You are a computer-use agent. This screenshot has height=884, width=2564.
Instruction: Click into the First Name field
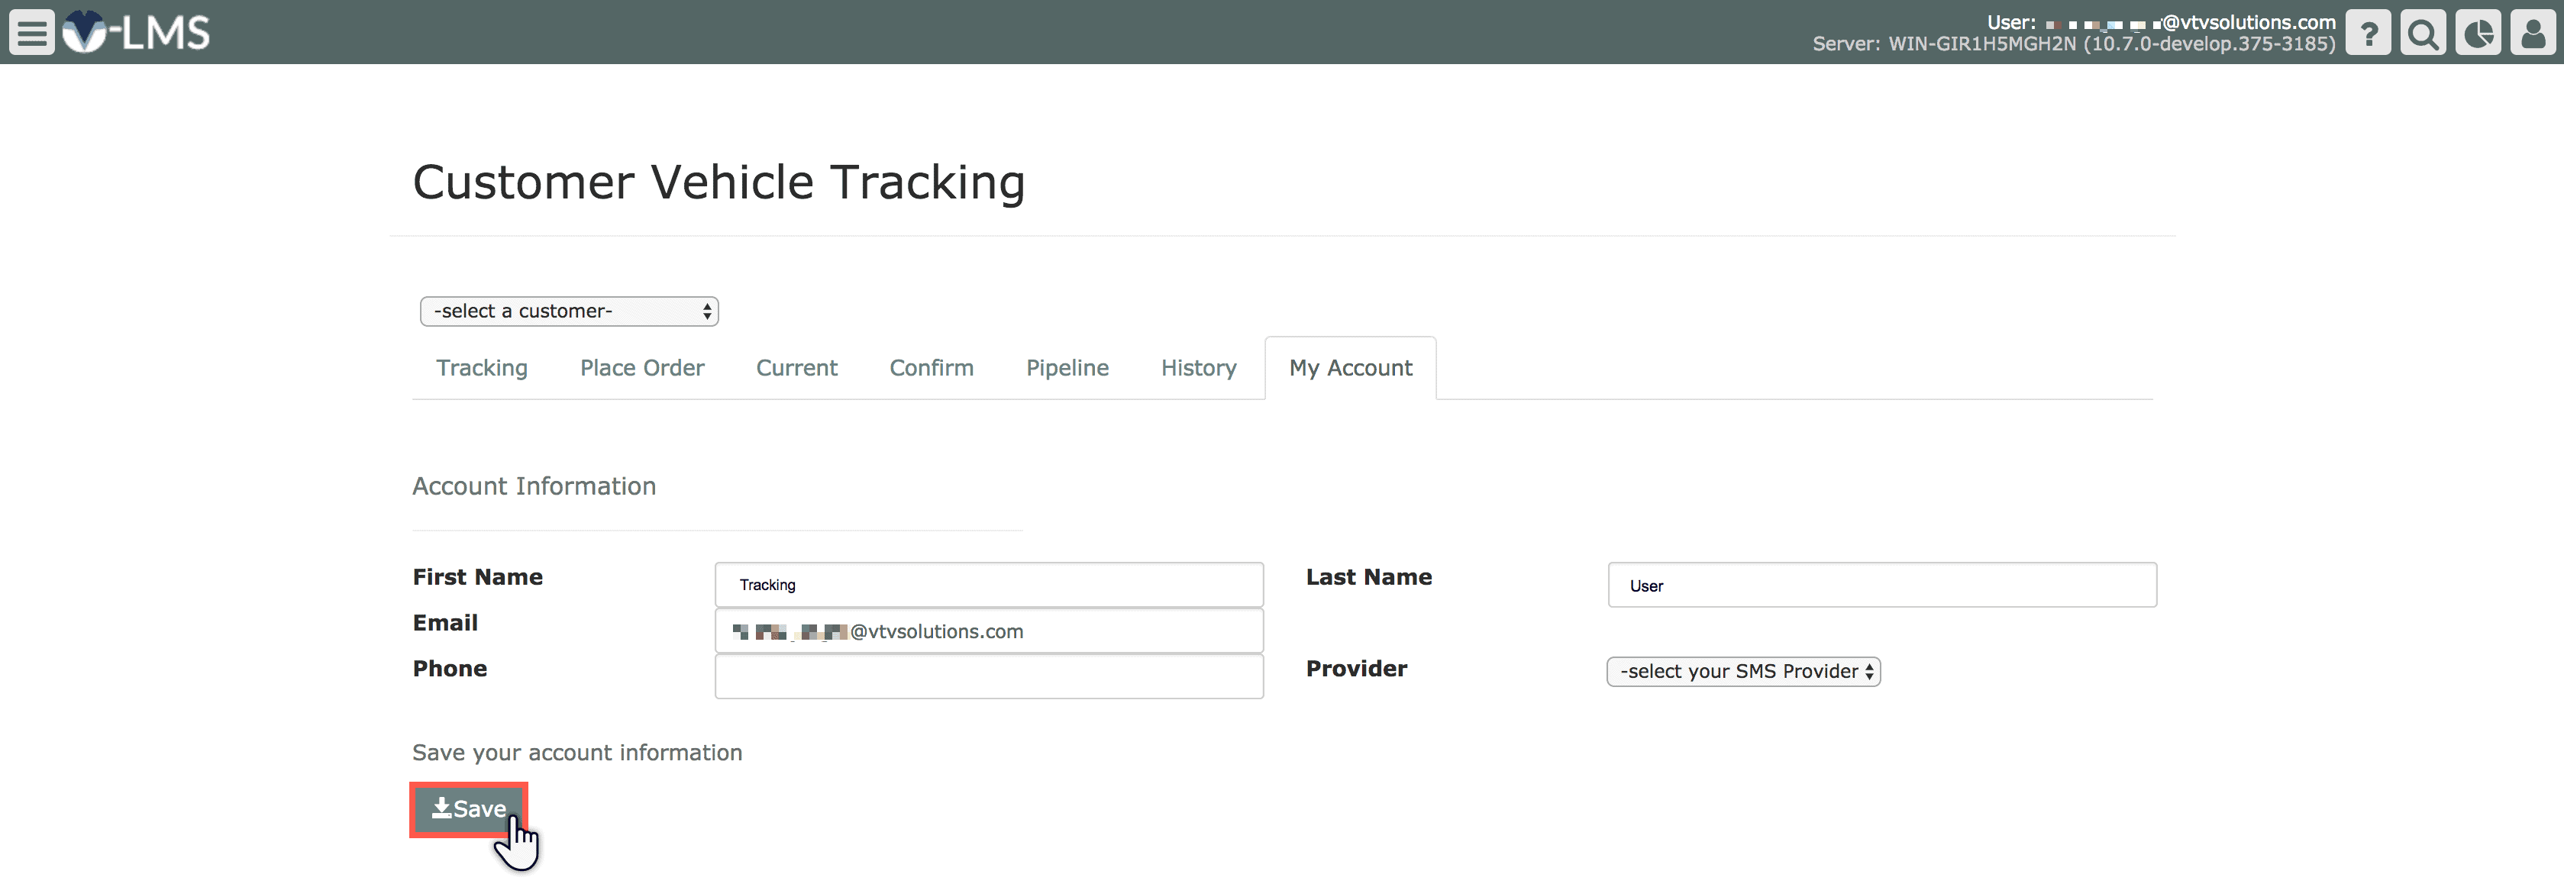(988, 586)
